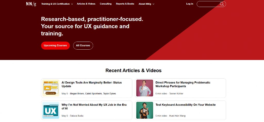The width and height of the screenshot is (264, 122).
Task: Click the search magnifier icon
Action: pos(222,4)
